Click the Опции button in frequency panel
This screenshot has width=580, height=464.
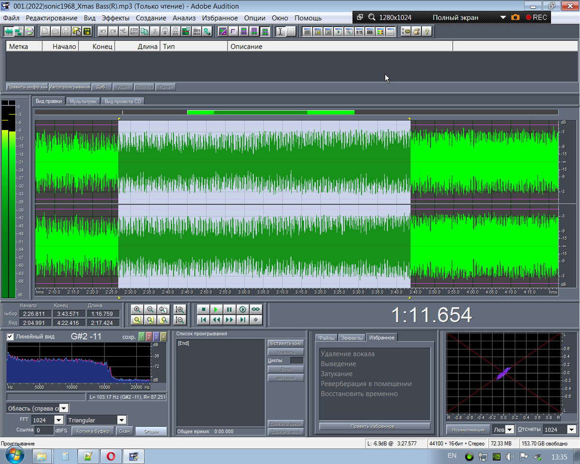click(x=151, y=431)
